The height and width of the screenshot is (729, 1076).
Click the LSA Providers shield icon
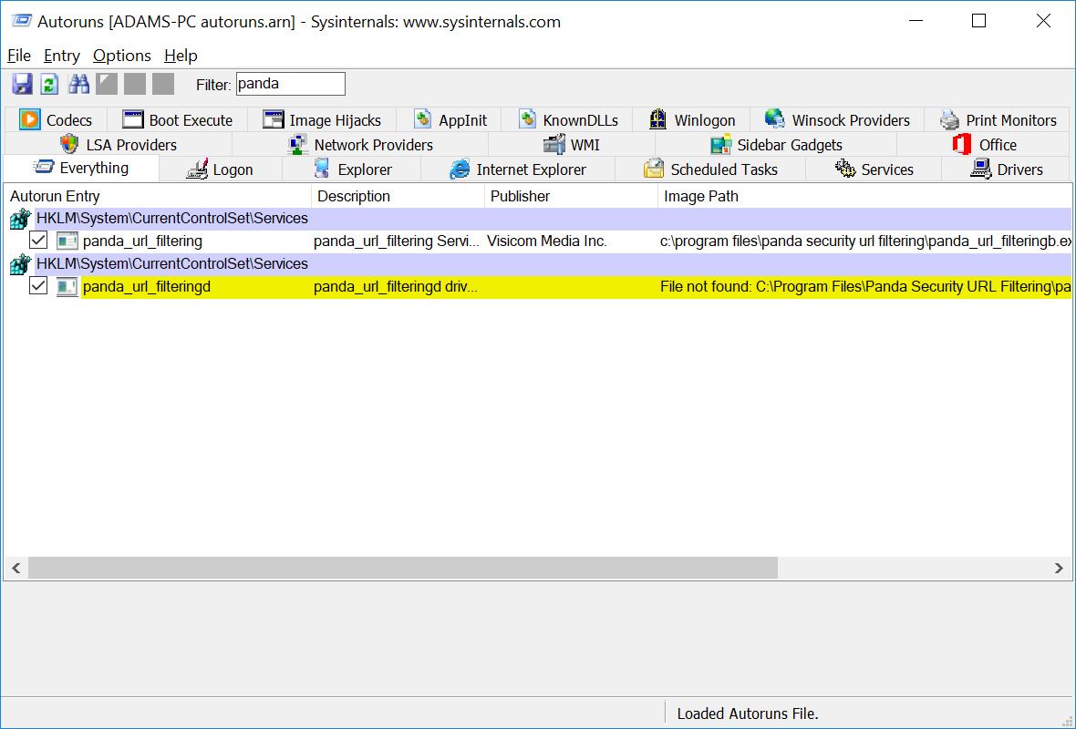point(69,144)
